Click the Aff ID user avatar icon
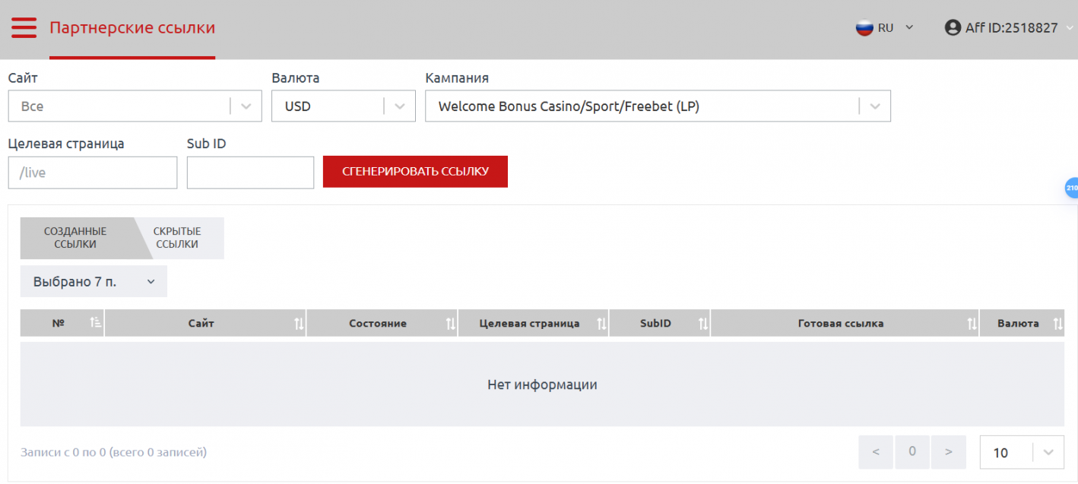This screenshot has height=484, width=1078. (x=953, y=28)
